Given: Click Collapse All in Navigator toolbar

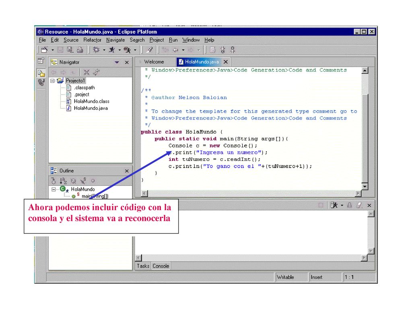Looking at the screenshot, I should [x=87, y=72].
